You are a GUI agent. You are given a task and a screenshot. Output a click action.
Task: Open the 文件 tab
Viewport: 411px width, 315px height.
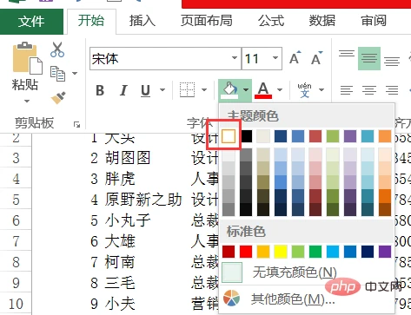(31, 22)
